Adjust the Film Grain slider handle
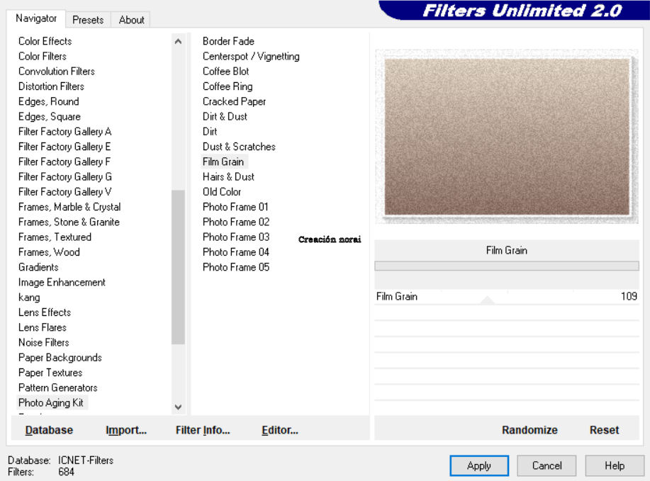 pyautogui.click(x=488, y=300)
